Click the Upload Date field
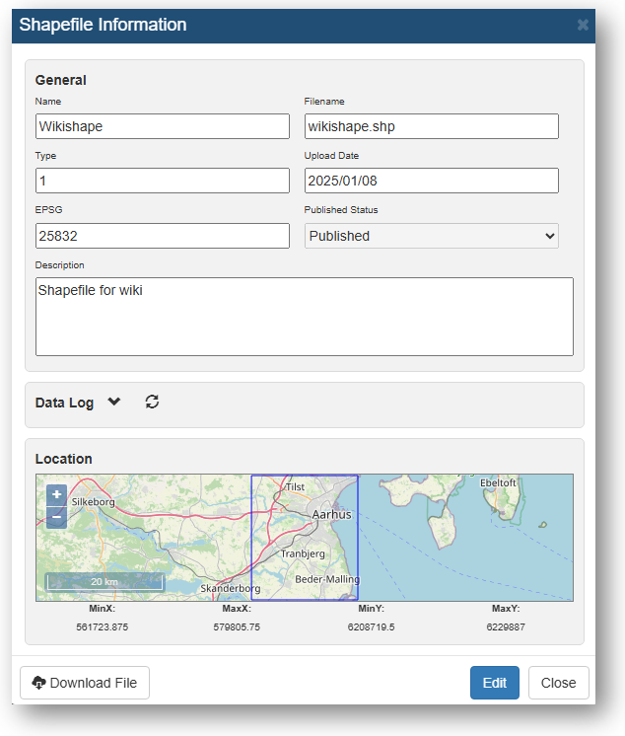Image resolution: width=625 pixels, height=736 pixels. [x=432, y=181]
